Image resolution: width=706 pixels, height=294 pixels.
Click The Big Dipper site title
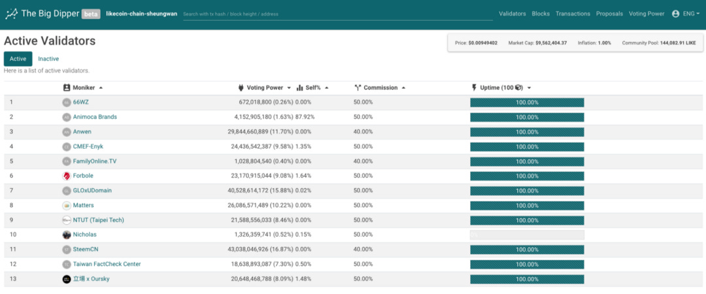pyautogui.click(x=50, y=14)
